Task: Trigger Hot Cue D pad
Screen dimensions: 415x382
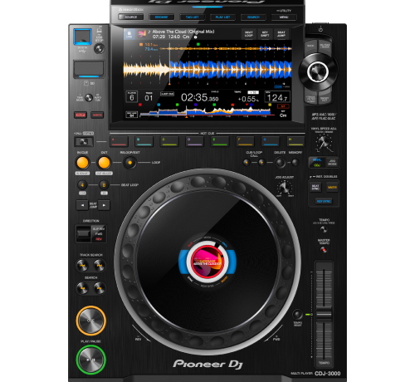Action: 194,141
